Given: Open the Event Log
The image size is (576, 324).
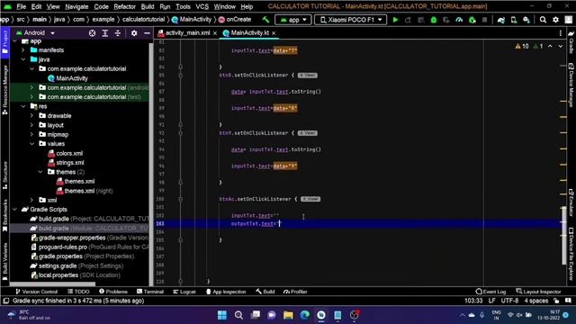Looking at the screenshot, I should (x=490, y=292).
